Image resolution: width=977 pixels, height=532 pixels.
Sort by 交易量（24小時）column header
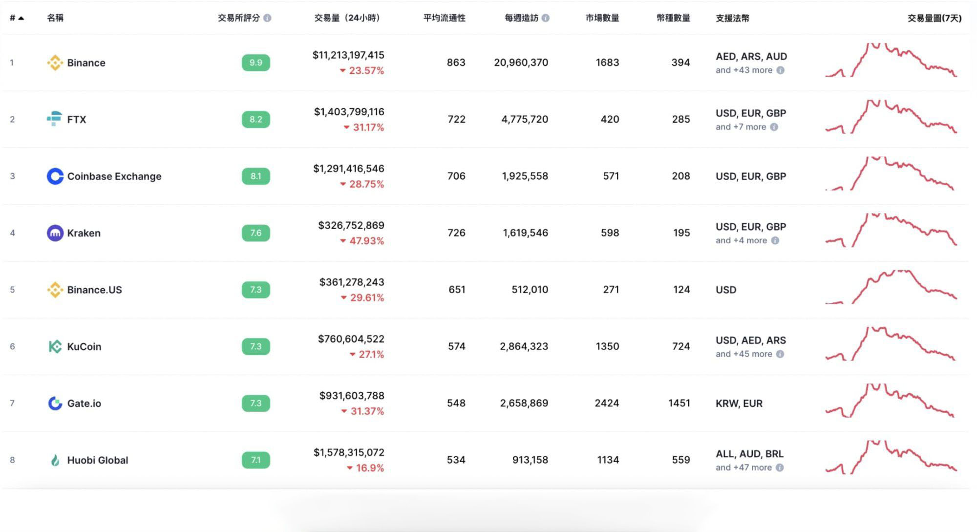(x=347, y=18)
